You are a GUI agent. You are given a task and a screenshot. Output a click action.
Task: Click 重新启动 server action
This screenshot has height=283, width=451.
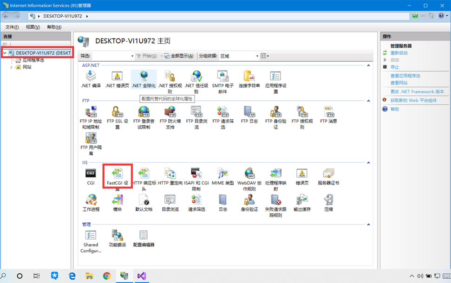(399, 53)
